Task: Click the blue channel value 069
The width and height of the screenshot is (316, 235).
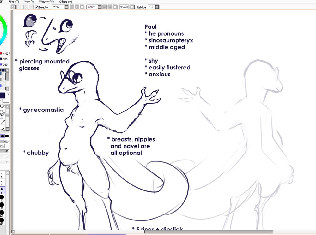Action: (x=5, y=65)
